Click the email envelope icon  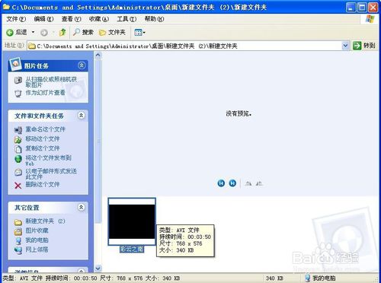point(18,173)
